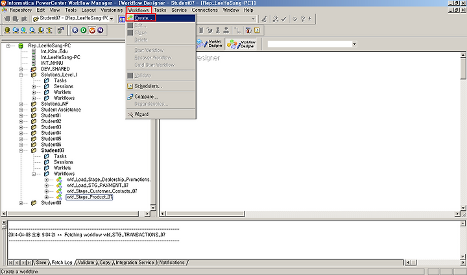
Task: Select Int_LeeHoSang-PC in the navigator
Action: [60, 57]
